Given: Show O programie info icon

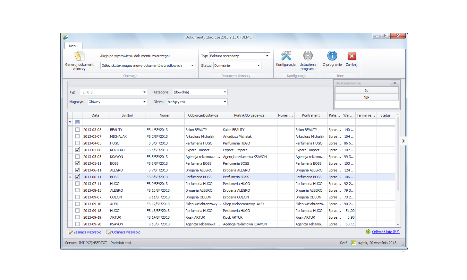Looking at the screenshot, I should 332,56.
